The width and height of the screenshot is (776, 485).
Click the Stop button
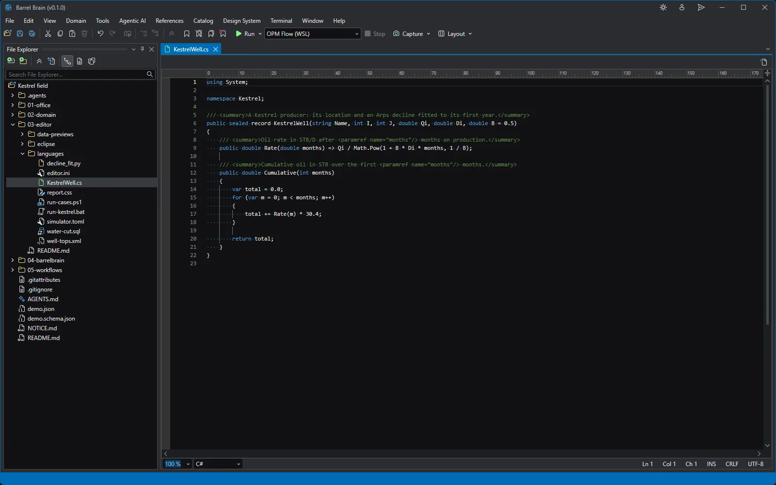coord(375,33)
